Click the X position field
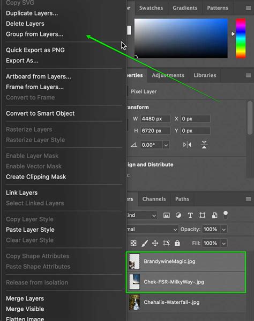254x321 pixels. pos(195,119)
